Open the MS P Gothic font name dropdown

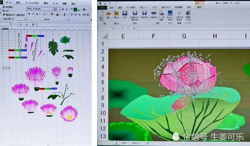[53, 9]
